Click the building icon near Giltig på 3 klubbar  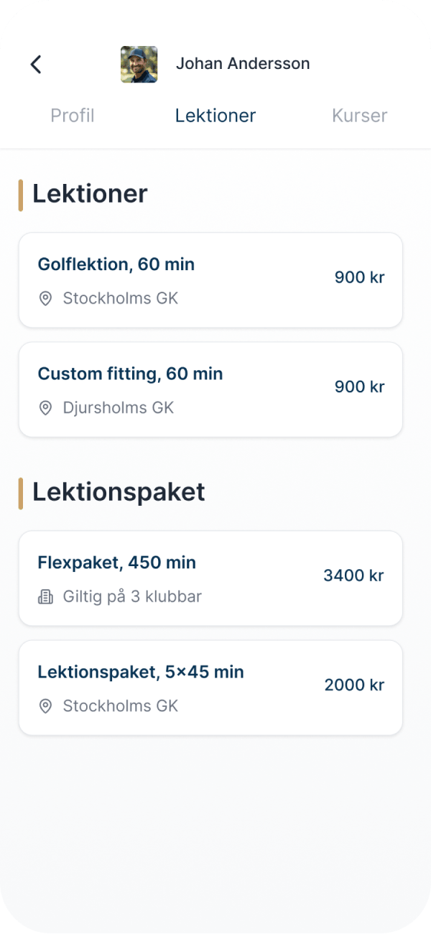point(45,596)
